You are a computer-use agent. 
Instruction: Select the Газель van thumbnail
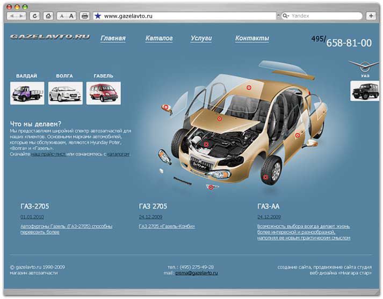point(104,93)
